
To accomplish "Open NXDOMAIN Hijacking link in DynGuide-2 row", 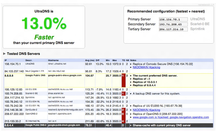I will tap(146, 110).
